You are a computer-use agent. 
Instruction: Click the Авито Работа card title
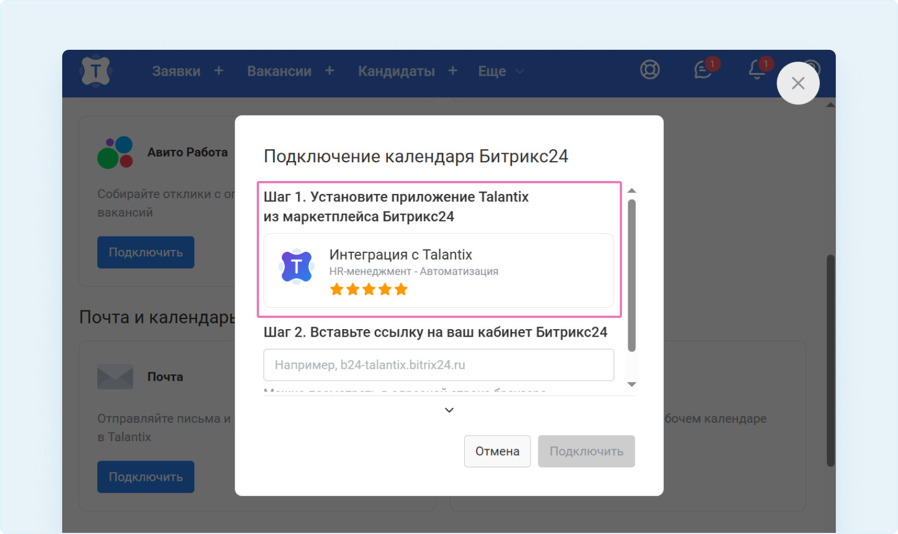(188, 152)
